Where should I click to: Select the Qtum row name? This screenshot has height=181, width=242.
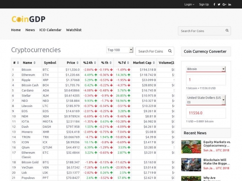[x=25, y=148]
